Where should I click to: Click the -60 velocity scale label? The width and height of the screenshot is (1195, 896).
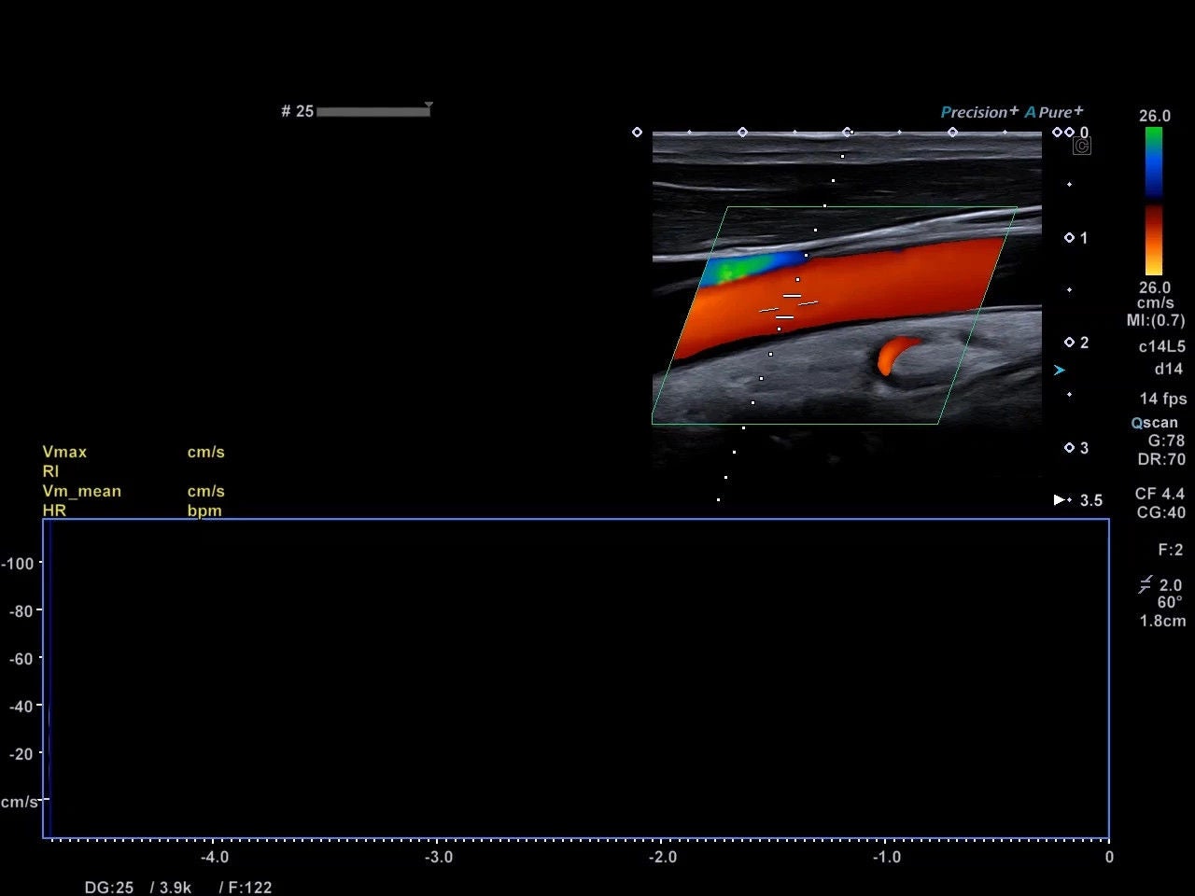tap(21, 659)
